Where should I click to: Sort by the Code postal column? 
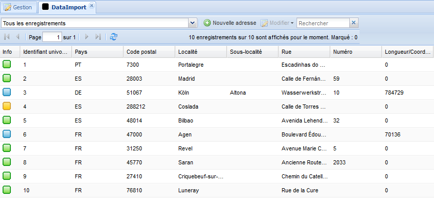(149, 52)
